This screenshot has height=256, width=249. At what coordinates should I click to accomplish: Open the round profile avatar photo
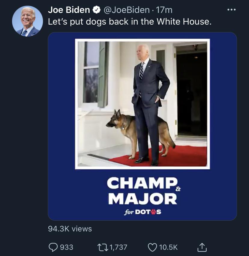coord(28,21)
